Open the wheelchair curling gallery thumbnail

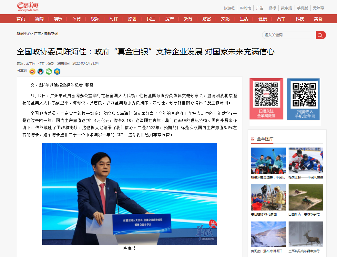[x=268, y=160]
